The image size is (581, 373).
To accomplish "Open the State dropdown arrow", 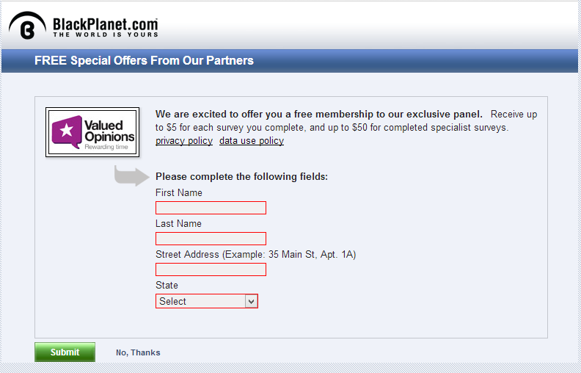I will [251, 301].
